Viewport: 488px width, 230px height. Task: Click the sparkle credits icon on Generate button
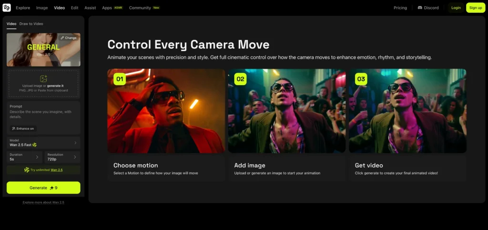pos(51,188)
